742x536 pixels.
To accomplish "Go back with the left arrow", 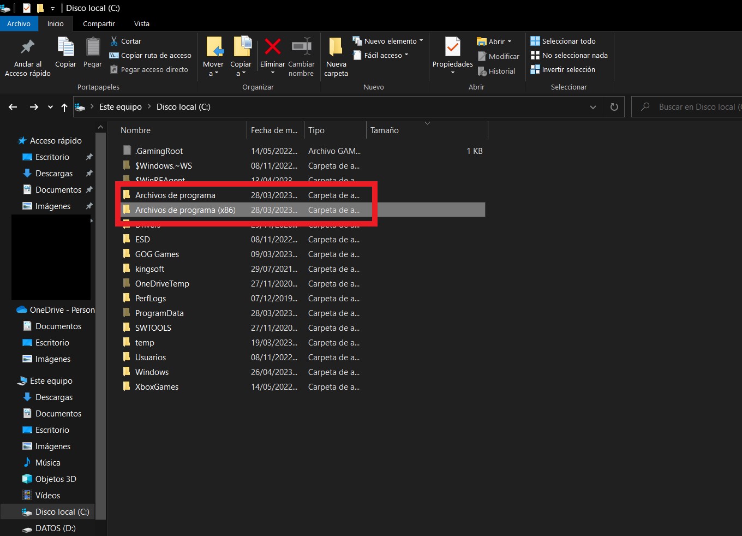I will 13,107.
